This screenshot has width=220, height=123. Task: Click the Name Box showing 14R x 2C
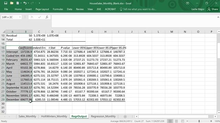[x=10, y=17]
